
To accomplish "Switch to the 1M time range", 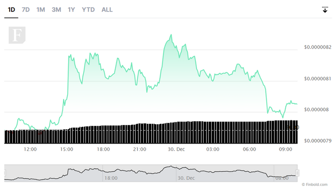I will [x=41, y=10].
